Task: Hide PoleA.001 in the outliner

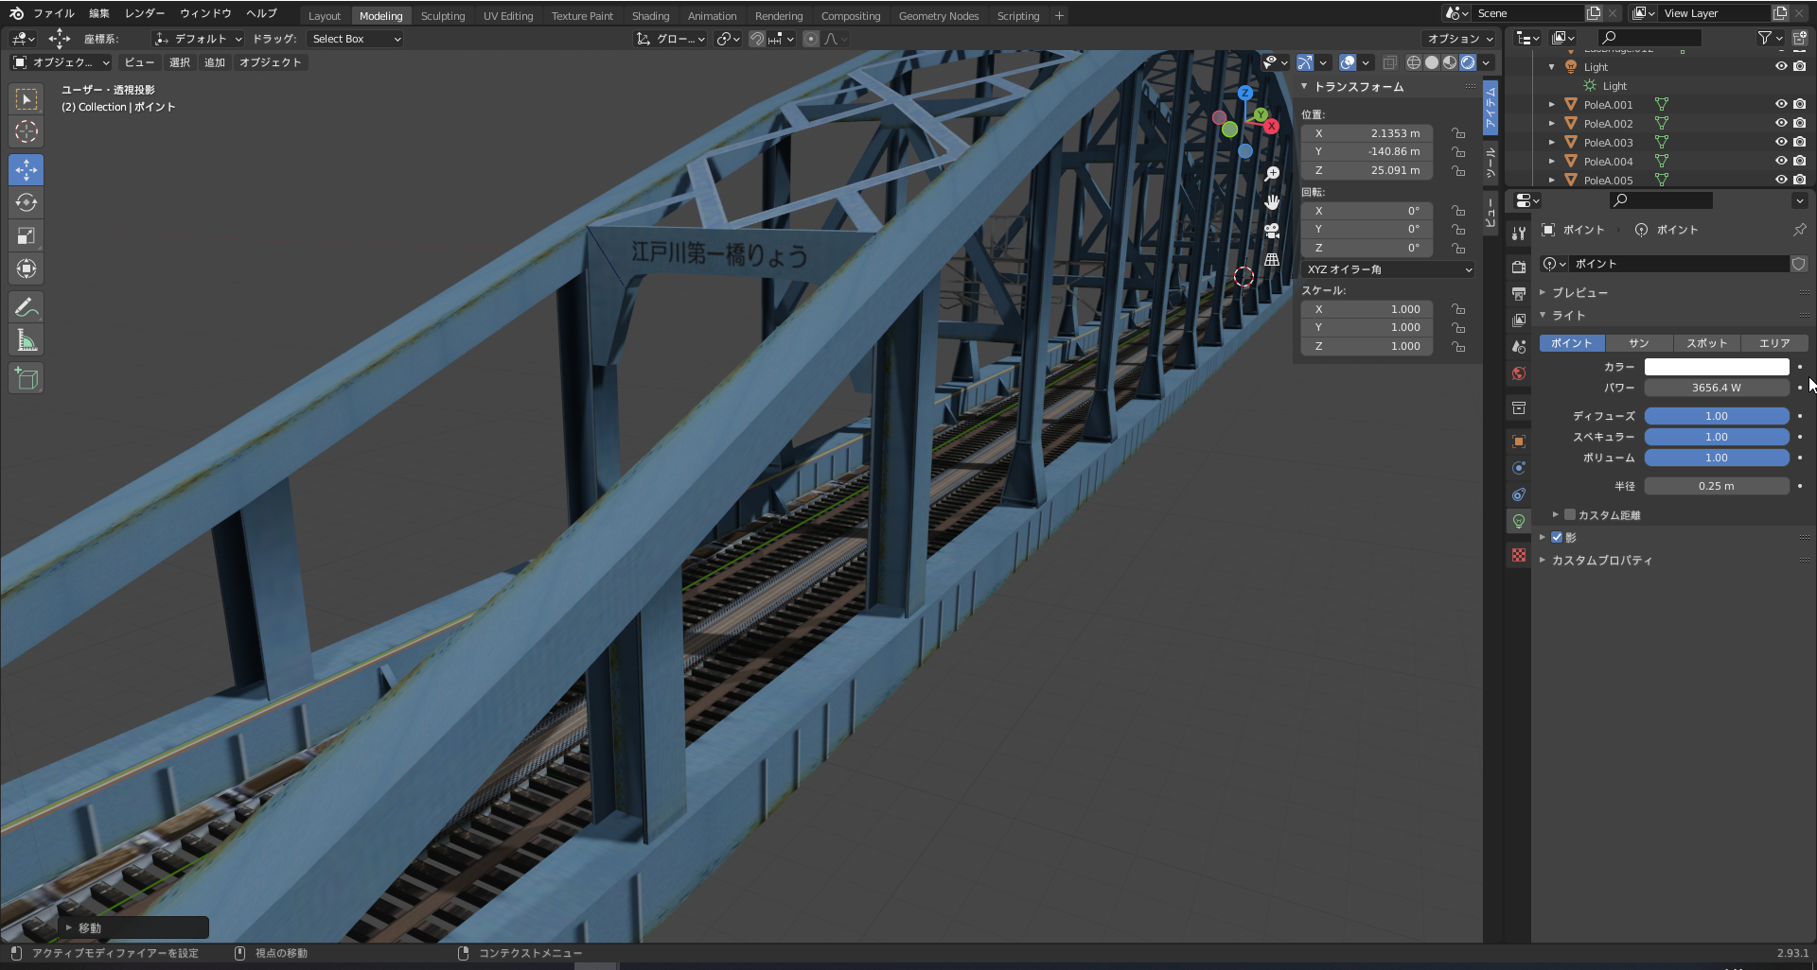Action: 1780,105
